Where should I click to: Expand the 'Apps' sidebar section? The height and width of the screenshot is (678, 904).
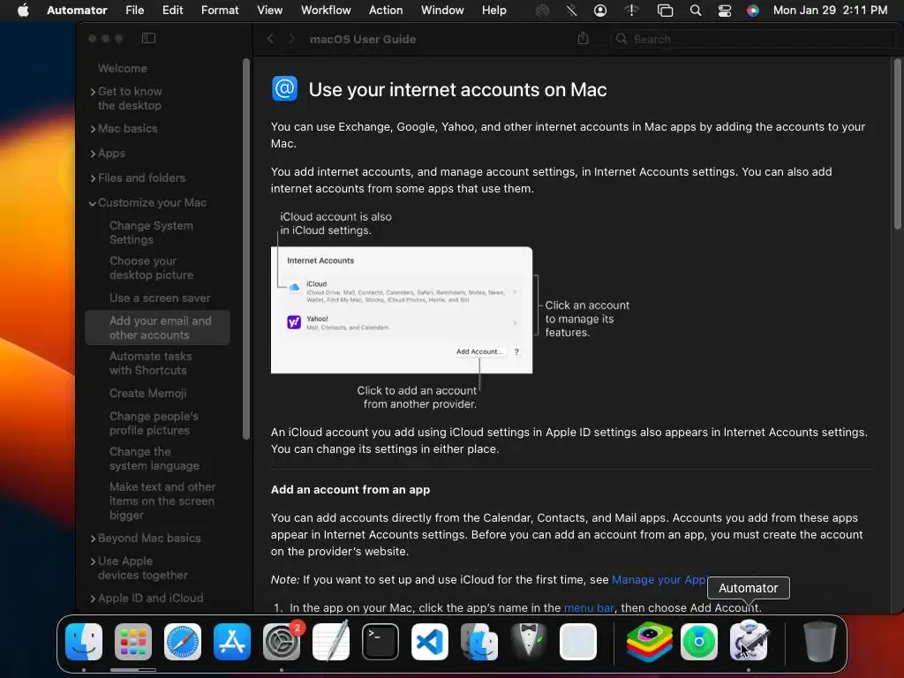pyautogui.click(x=93, y=154)
